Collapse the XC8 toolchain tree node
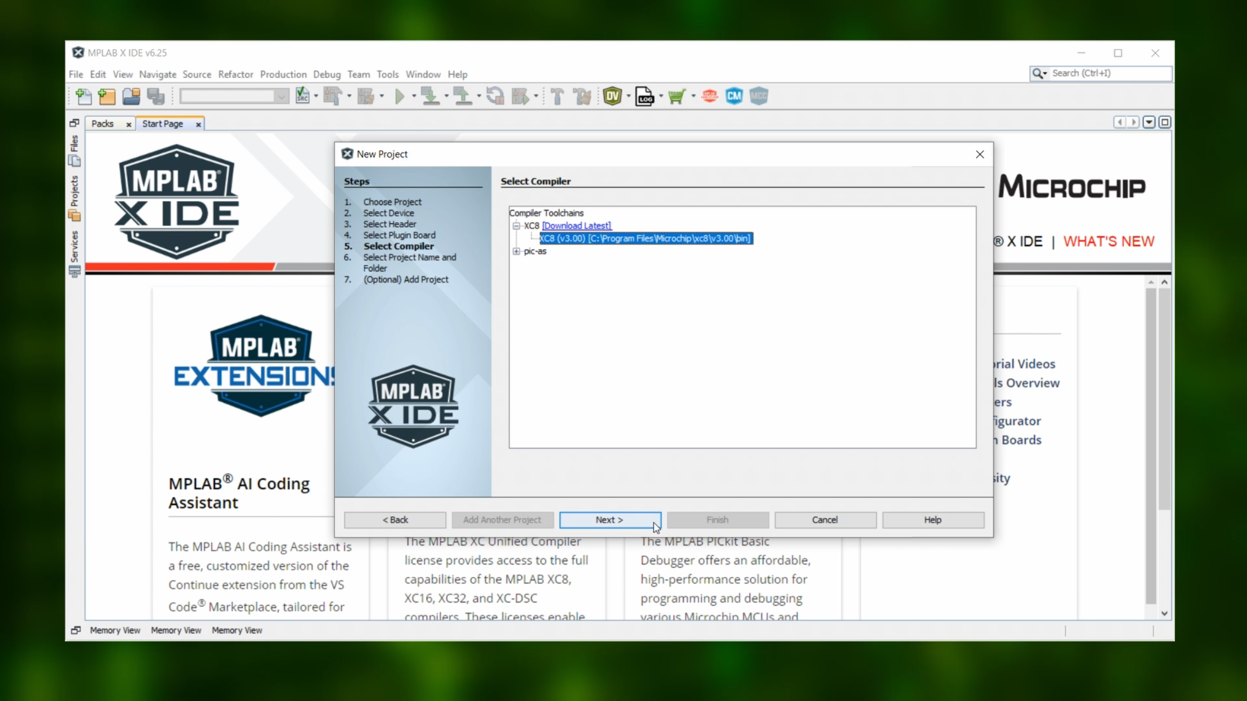The height and width of the screenshot is (701, 1247). 516,226
